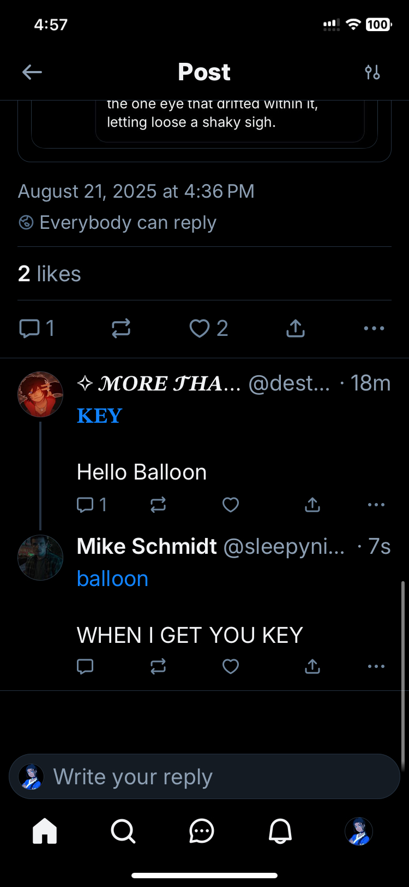Share the main post
The width and height of the screenshot is (409, 887).
coord(296,328)
